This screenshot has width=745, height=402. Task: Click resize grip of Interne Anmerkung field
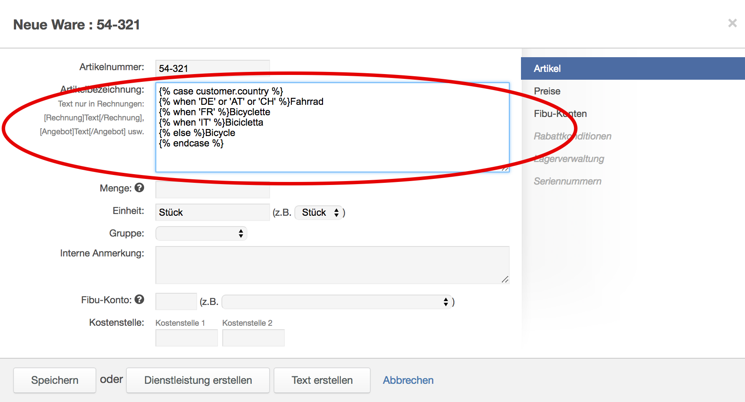(505, 280)
